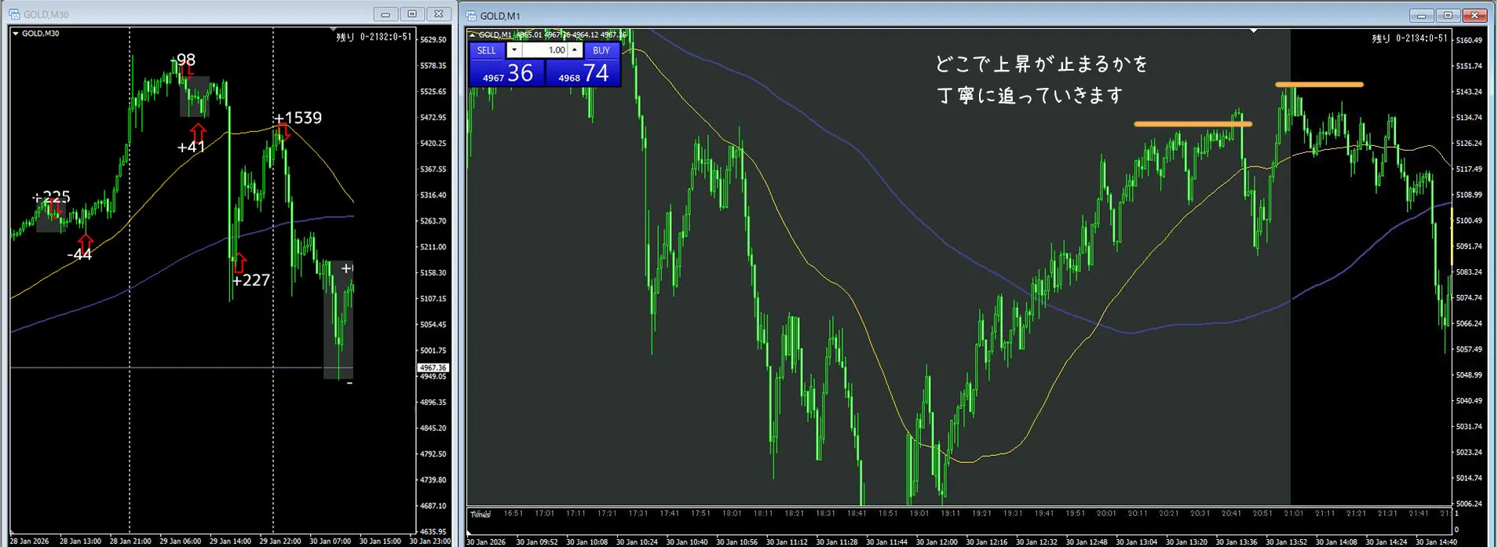The height and width of the screenshot is (547, 1498).
Task: Click the SELL button in GOLD,M1
Action: coord(487,50)
